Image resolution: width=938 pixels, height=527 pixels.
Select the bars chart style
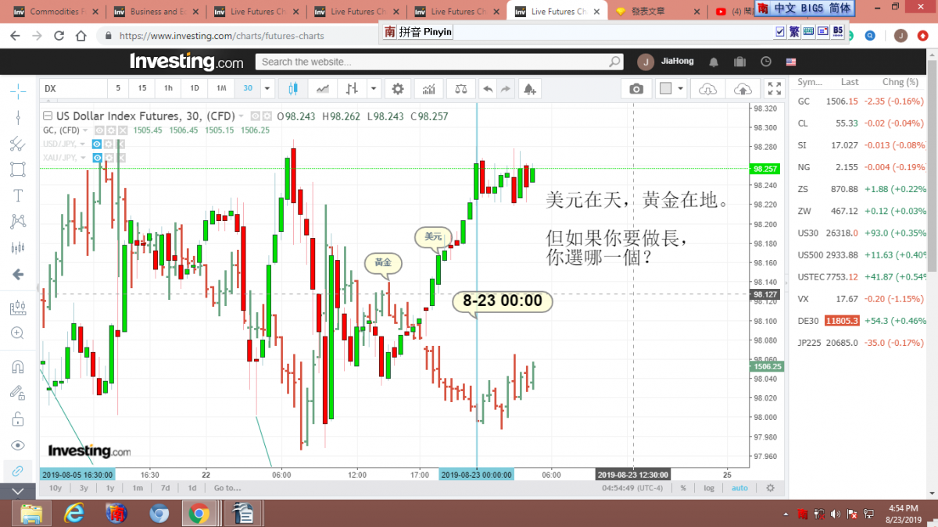(353, 88)
